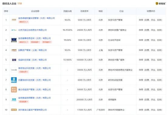Select industry cell 信用服务
Screen dimensions: 167x115
coord(112,100)
